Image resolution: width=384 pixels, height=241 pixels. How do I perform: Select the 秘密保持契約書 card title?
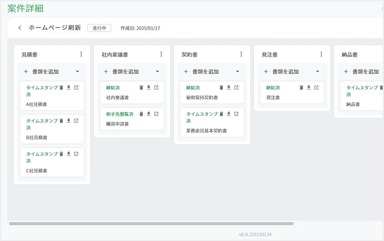point(202,97)
